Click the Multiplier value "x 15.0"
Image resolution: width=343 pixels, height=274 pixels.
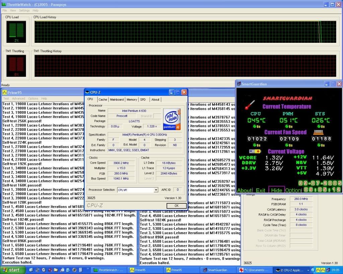pyautogui.click(x=121, y=168)
